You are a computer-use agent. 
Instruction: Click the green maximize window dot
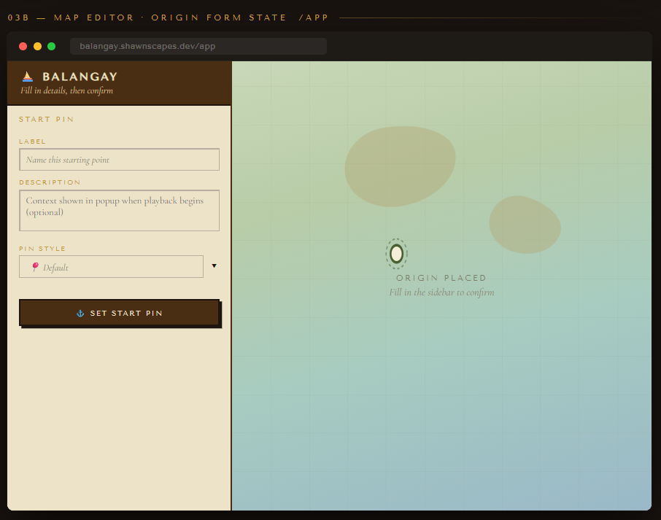(51, 47)
